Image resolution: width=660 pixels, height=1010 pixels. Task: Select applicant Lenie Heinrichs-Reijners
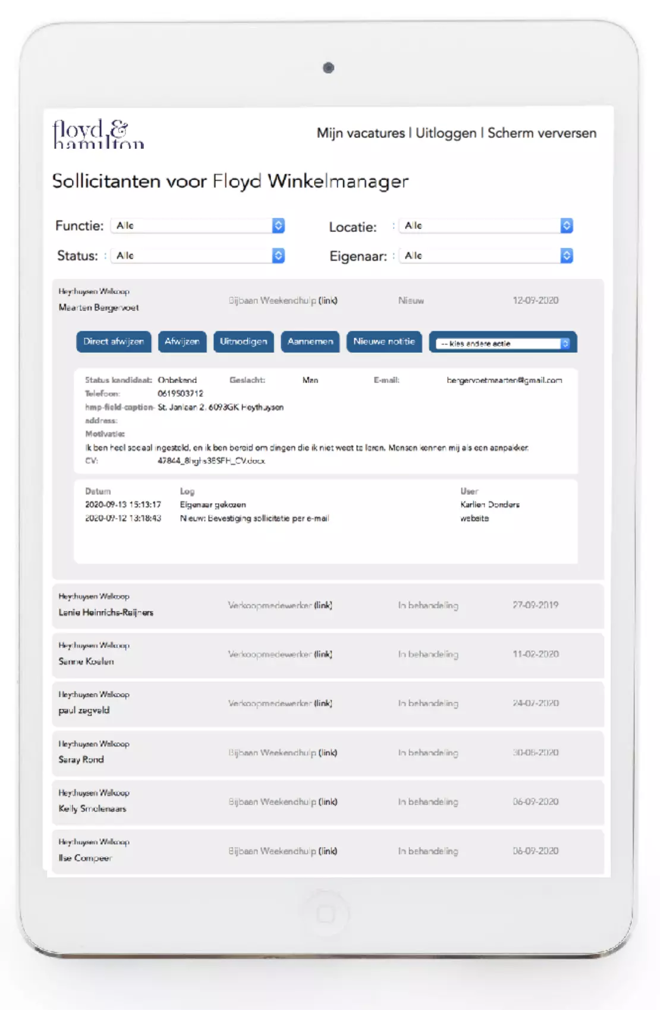(106, 612)
